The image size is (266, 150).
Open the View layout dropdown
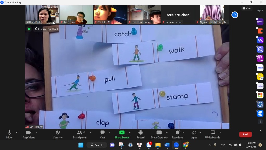(247, 8)
